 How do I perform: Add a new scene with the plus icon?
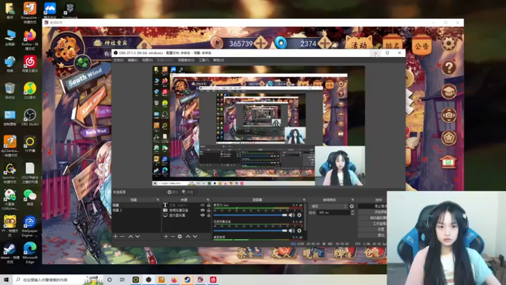coord(115,236)
